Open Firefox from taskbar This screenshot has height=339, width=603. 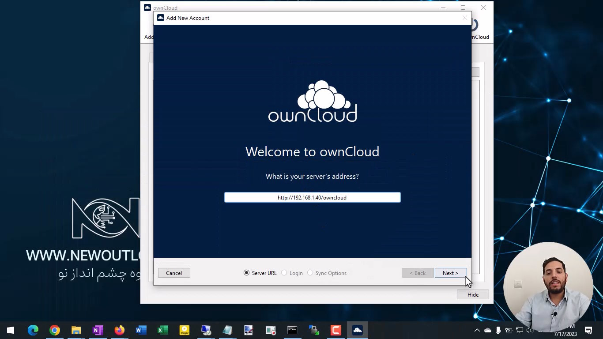tap(119, 330)
